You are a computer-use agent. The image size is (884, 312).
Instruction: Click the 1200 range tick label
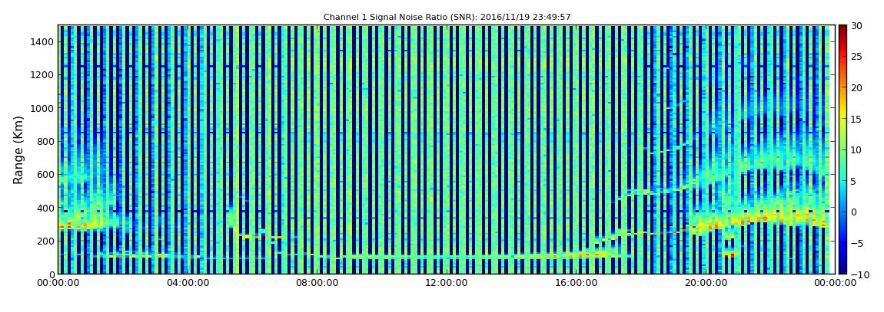click(x=43, y=75)
